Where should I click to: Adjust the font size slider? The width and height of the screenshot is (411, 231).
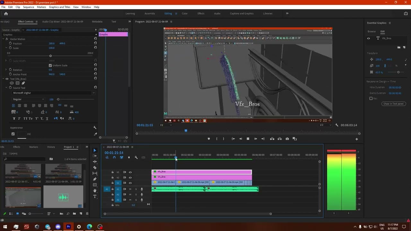tap(58, 99)
